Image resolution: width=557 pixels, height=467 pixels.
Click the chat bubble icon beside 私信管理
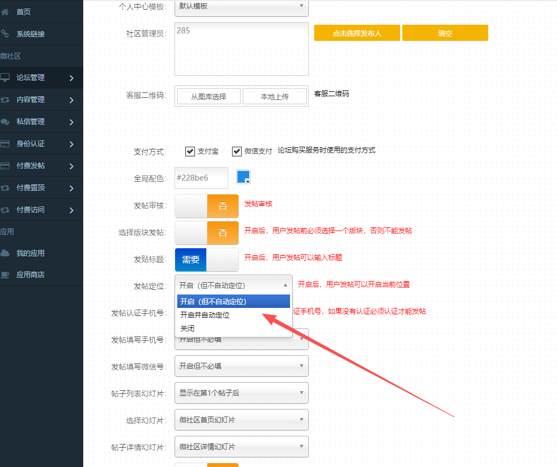[5, 121]
